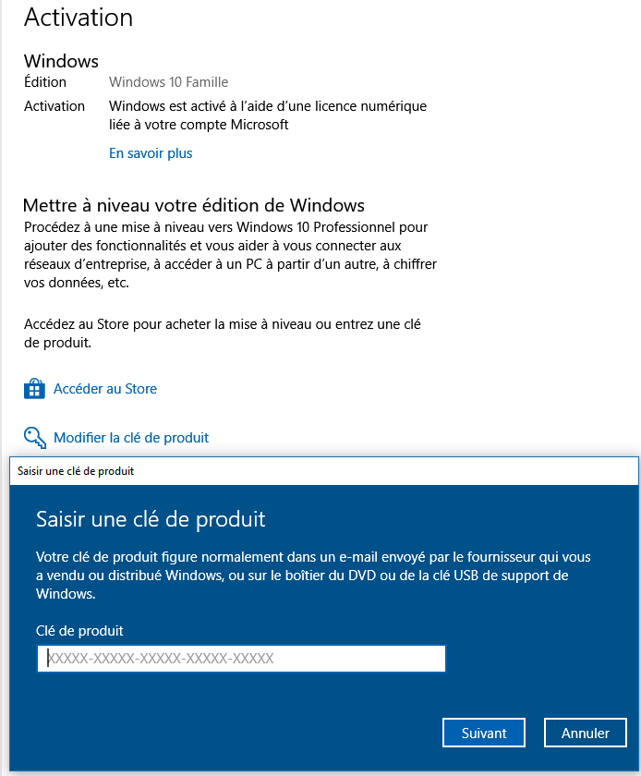Image resolution: width=641 pixels, height=776 pixels.
Task: Click the Accédez au Store pour acheter sentence
Action: 223,333
